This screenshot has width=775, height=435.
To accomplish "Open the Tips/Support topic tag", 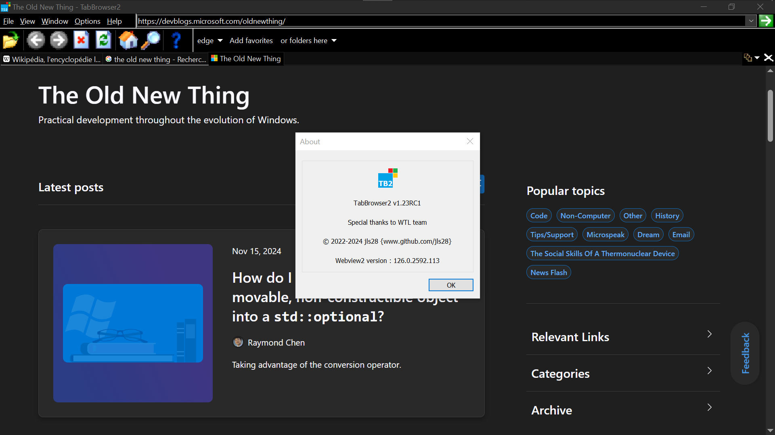I will click(x=552, y=235).
